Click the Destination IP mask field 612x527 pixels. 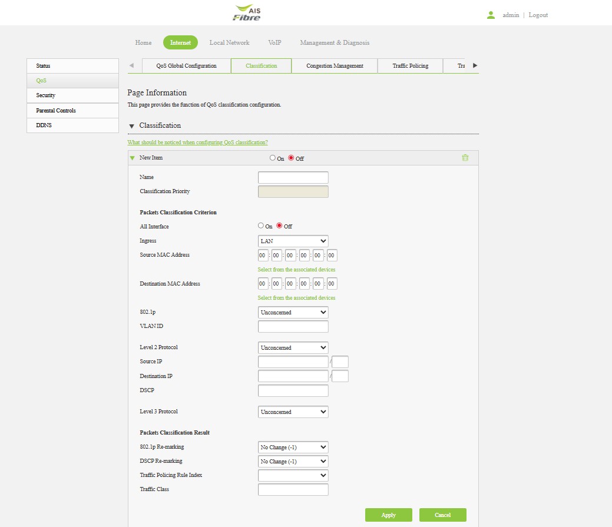(x=340, y=376)
